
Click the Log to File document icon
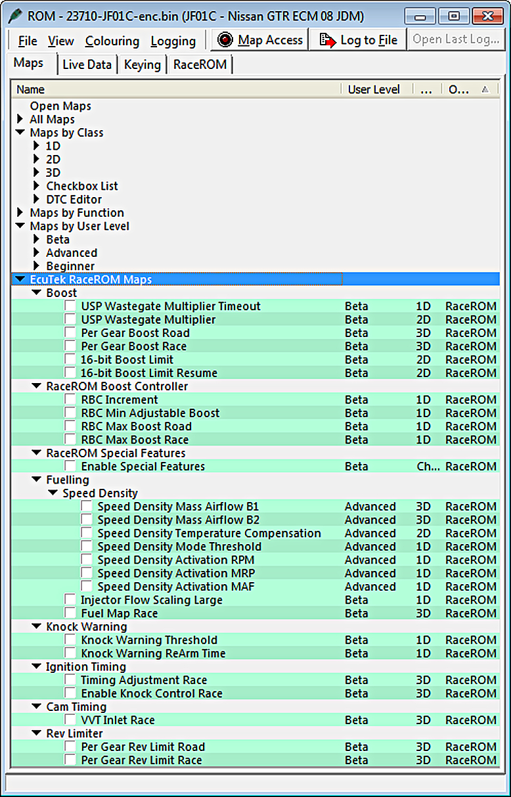pos(327,40)
